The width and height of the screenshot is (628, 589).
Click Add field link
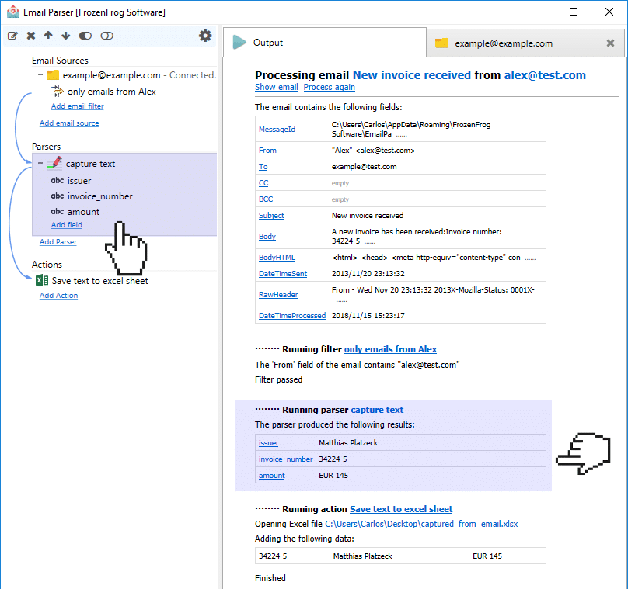(x=67, y=225)
